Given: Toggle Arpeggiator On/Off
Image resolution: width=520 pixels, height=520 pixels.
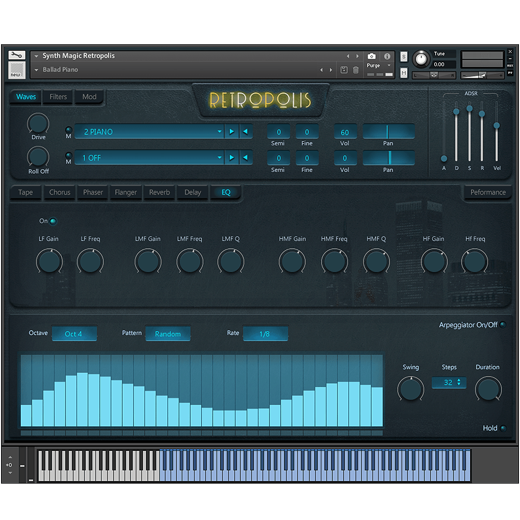Looking at the screenshot, I should click(503, 324).
